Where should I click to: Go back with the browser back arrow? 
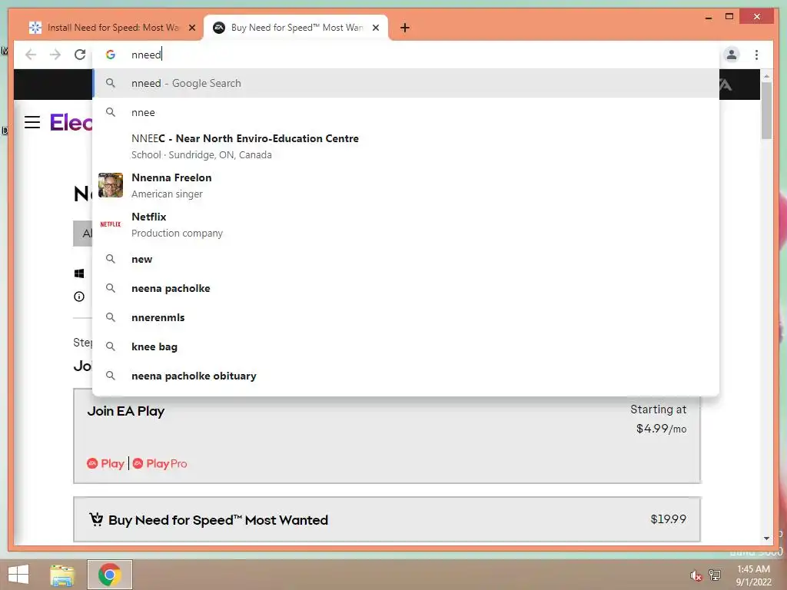(x=31, y=55)
